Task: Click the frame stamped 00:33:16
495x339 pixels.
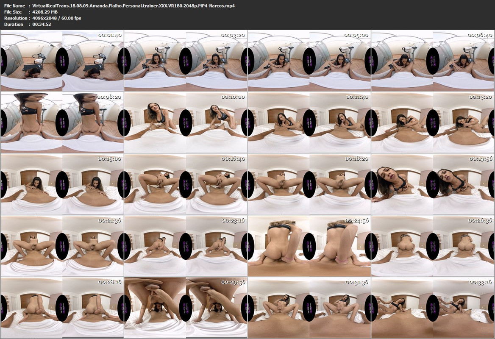Action: tap(433, 308)
